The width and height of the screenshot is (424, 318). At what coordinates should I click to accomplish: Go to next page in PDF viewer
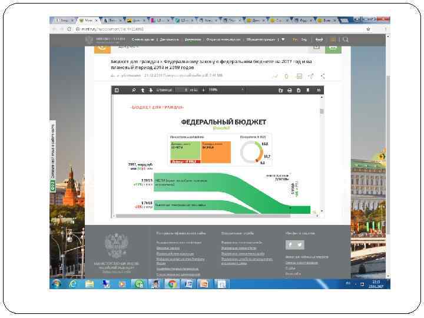point(151,90)
